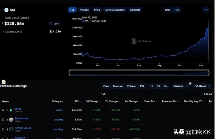Viewport: 215px width, 139px height.
Task: Open the embed chart code icon
Action: tap(206, 10)
